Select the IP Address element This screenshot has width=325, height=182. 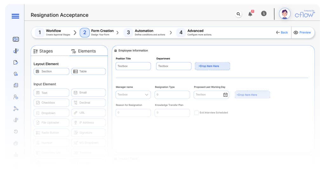(x=89, y=123)
